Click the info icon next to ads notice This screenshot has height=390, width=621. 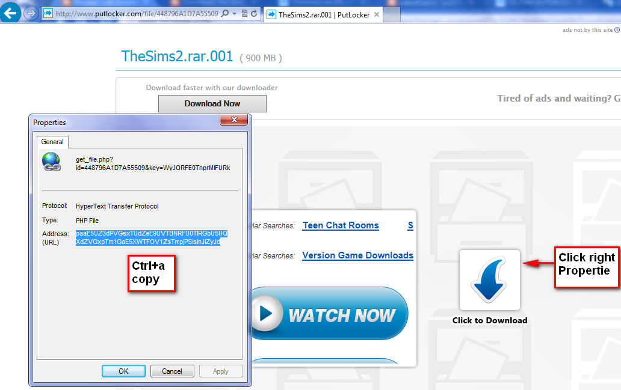pos(616,29)
